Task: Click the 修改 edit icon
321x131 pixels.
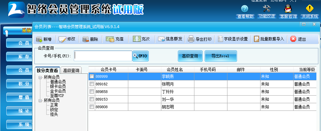Action: [x=62, y=39]
